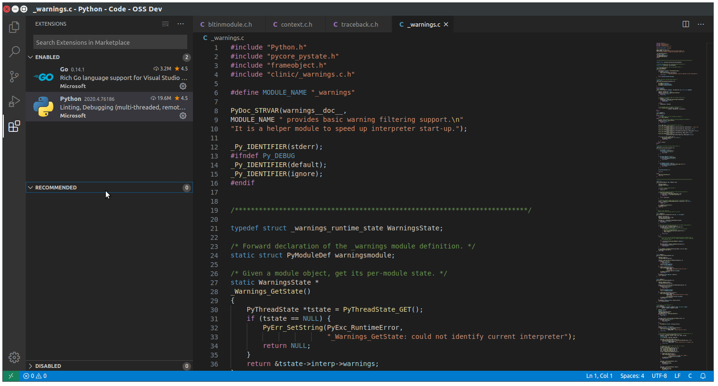This screenshot has height=386, width=718.
Task: Select the _warnings.c tab
Action: pyautogui.click(x=424, y=24)
